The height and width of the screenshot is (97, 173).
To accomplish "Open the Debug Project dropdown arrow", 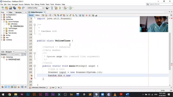I will pyautogui.click(x=68, y=8).
